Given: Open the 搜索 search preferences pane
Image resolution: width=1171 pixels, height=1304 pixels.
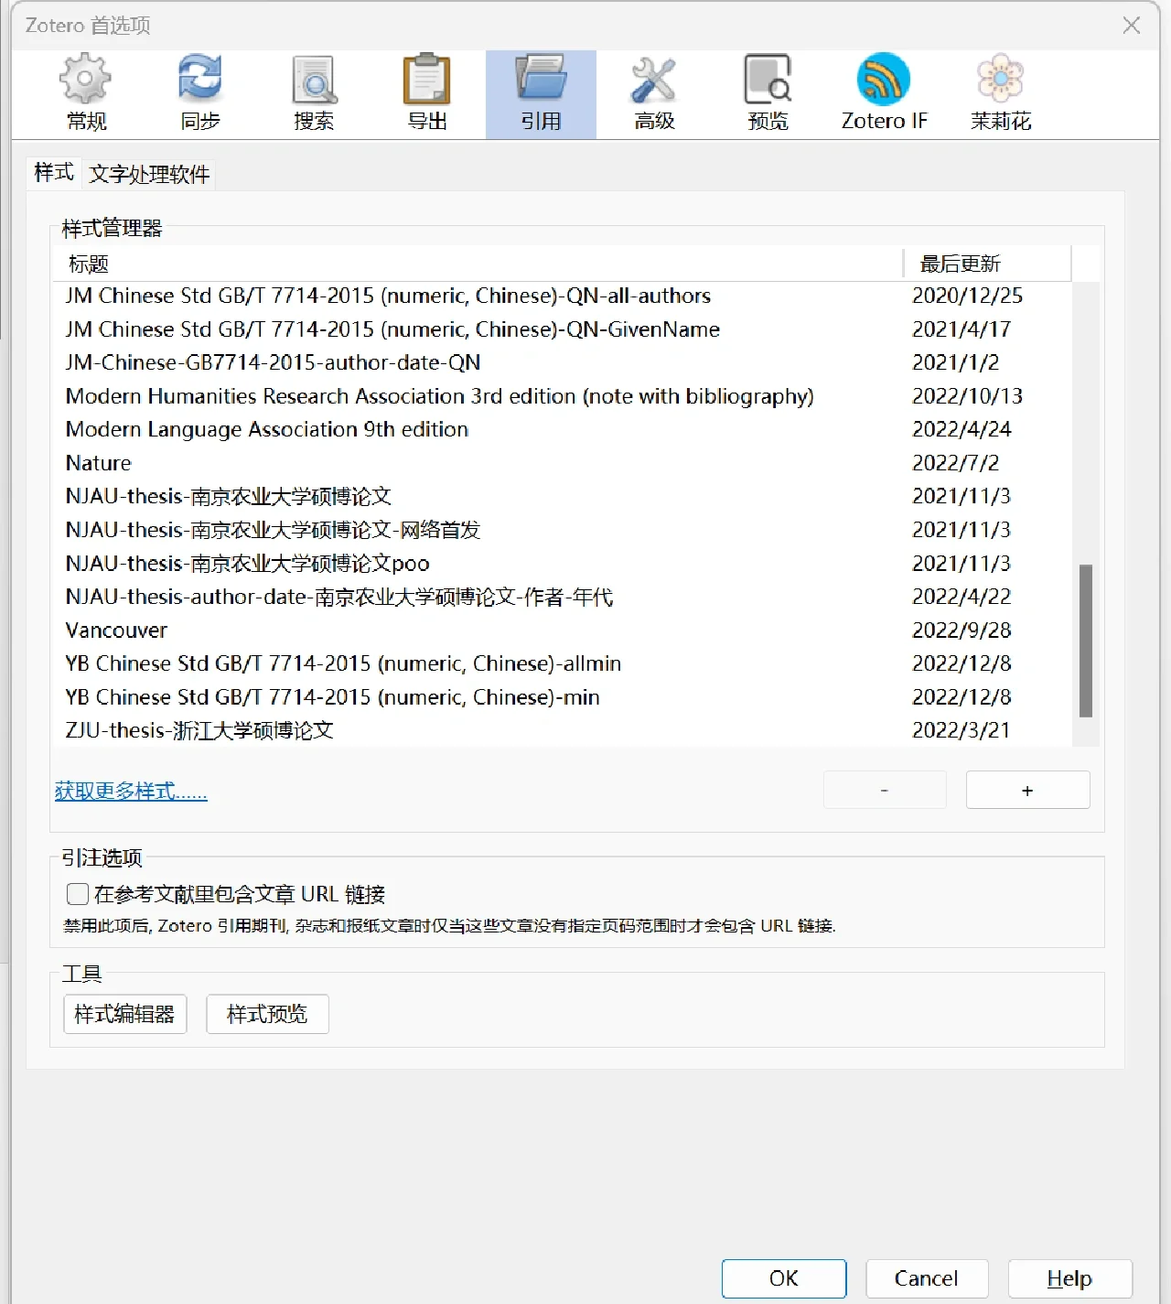Looking at the screenshot, I should coord(314,94).
